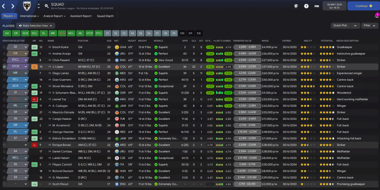Expand the Filter dropdown
The width and height of the screenshot is (380, 190).
point(369,26)
